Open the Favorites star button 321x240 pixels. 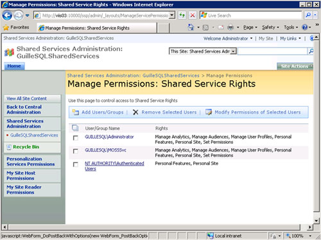click(16, 28)
